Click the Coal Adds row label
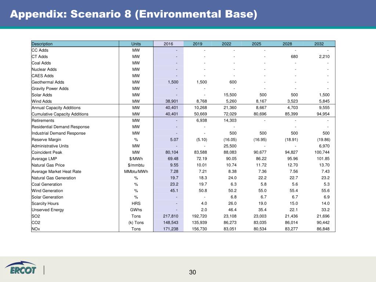This screenshot has height=282, width=376. coord(41,63)
